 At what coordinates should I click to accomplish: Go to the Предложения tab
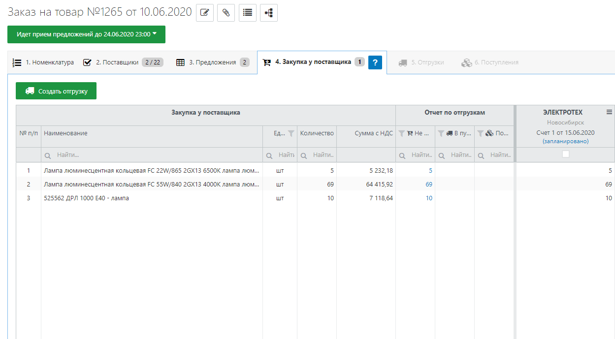(212, 62)
